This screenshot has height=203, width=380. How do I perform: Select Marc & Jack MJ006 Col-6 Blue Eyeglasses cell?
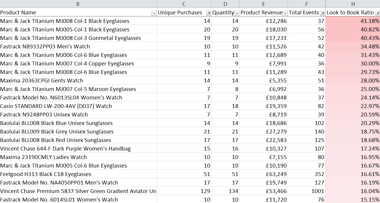pyautogui.click(x=78, y=55)
